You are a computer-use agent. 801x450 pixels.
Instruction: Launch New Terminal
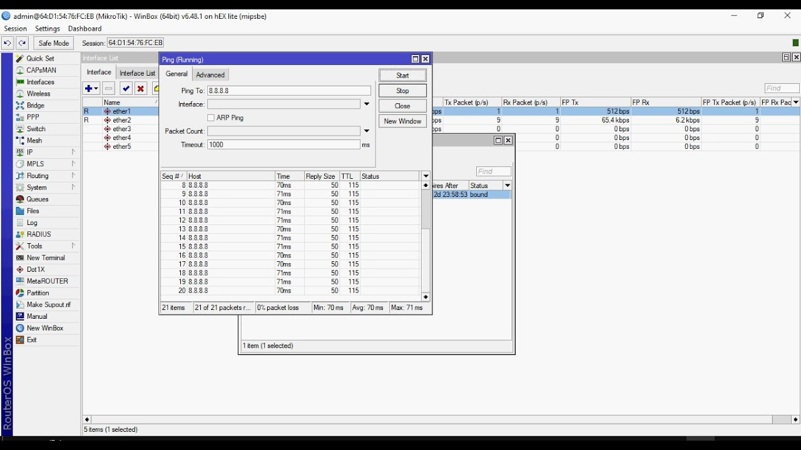[46, 257]
